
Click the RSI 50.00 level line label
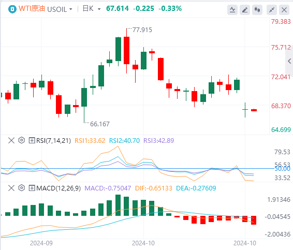pyautogui.click(x=282, y=169)
